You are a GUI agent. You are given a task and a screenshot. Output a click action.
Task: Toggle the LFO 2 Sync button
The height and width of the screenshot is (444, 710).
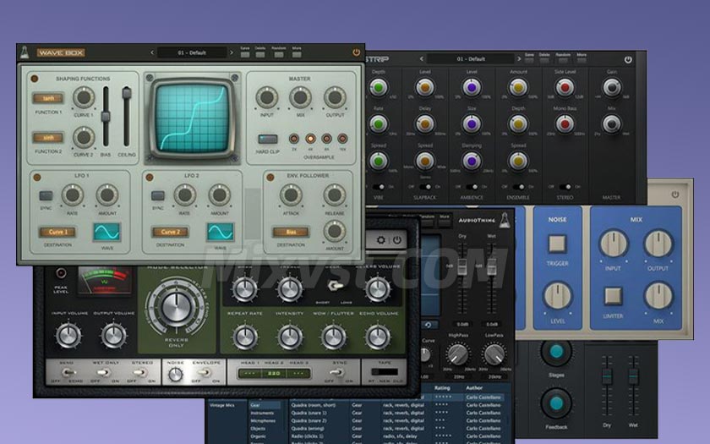[157, 195]
